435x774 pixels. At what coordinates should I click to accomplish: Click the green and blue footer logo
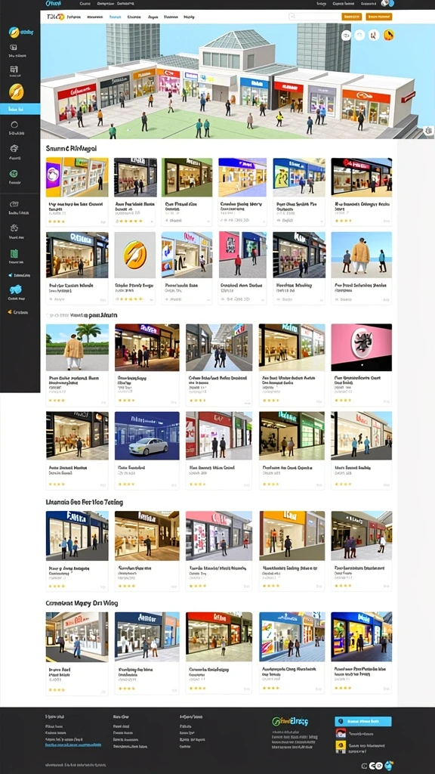(290, 721)
